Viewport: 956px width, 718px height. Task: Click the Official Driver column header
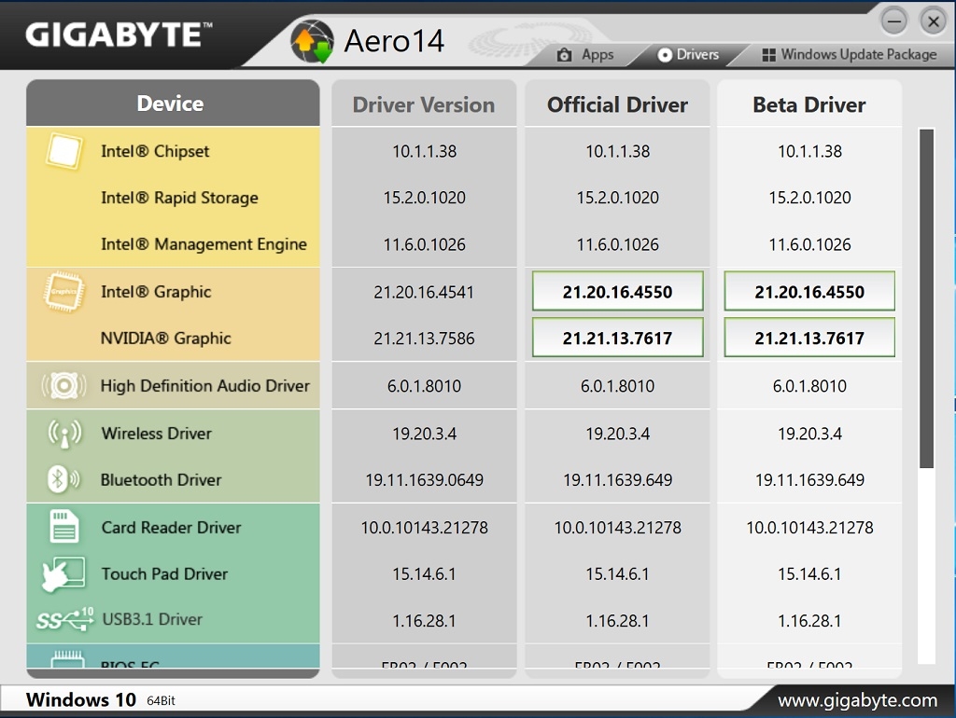click(x=618, y=104)
